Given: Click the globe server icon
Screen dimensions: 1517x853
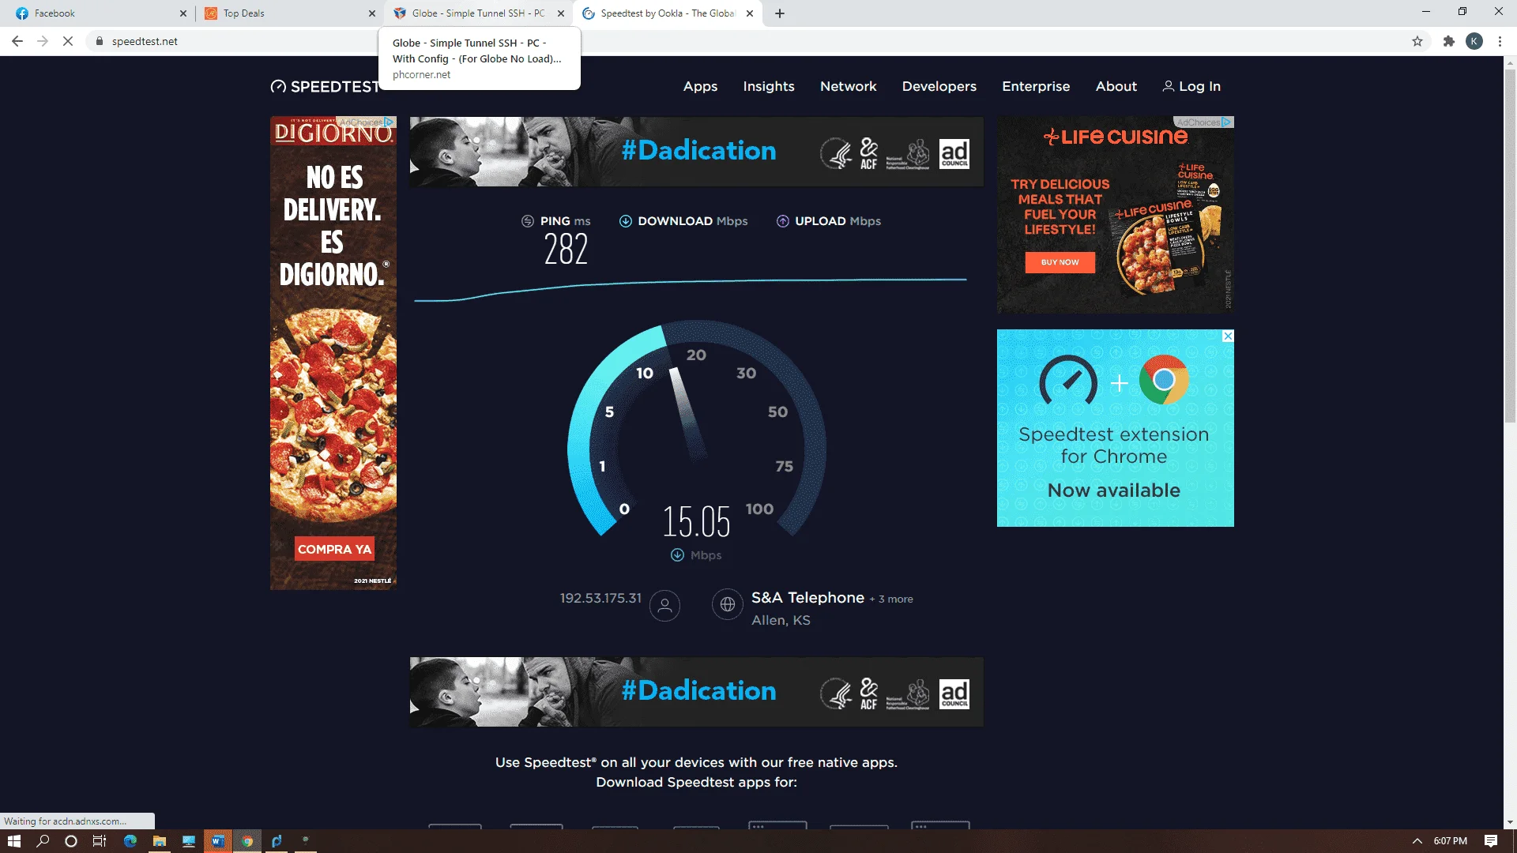Looking at the screenshot, I should click(727, 605).
